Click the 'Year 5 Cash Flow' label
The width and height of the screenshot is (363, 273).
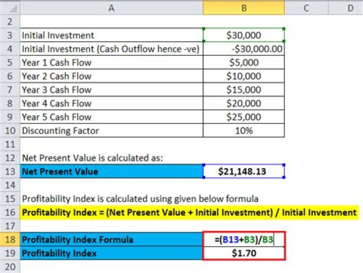pos(56,117)
